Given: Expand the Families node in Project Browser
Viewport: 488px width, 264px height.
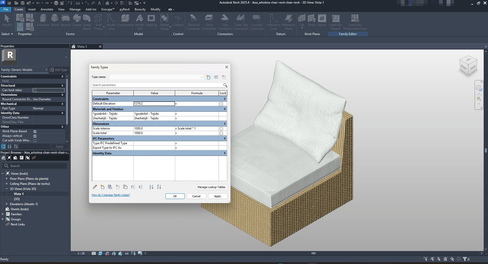Looking at the screenshot, I should [x=3, y=214].
